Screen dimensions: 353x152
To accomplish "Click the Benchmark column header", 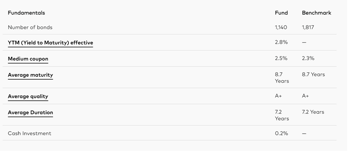I will click(316, 13).
